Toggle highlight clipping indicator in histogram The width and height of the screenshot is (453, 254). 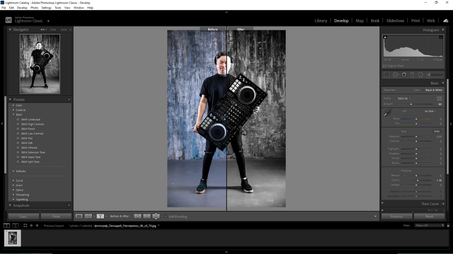[x=441, y=37]
